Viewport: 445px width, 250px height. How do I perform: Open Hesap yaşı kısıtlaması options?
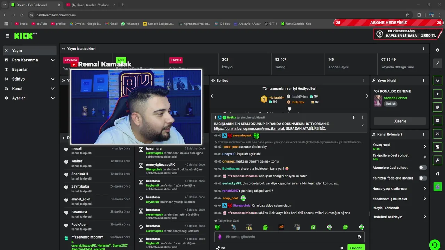tap(399, 189)
